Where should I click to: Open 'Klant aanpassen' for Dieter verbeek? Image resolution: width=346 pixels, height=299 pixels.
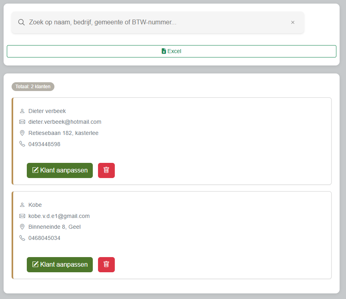click(x=60, y=170)
